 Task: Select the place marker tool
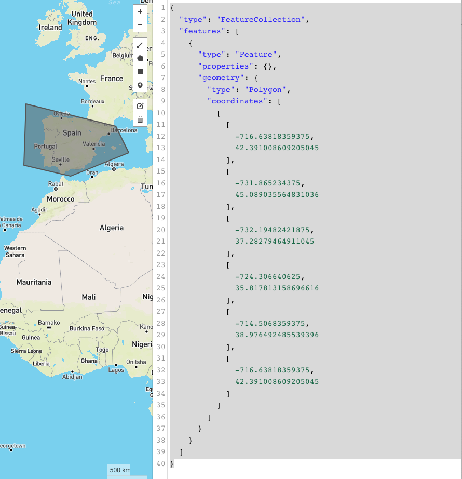coord(140,85)
